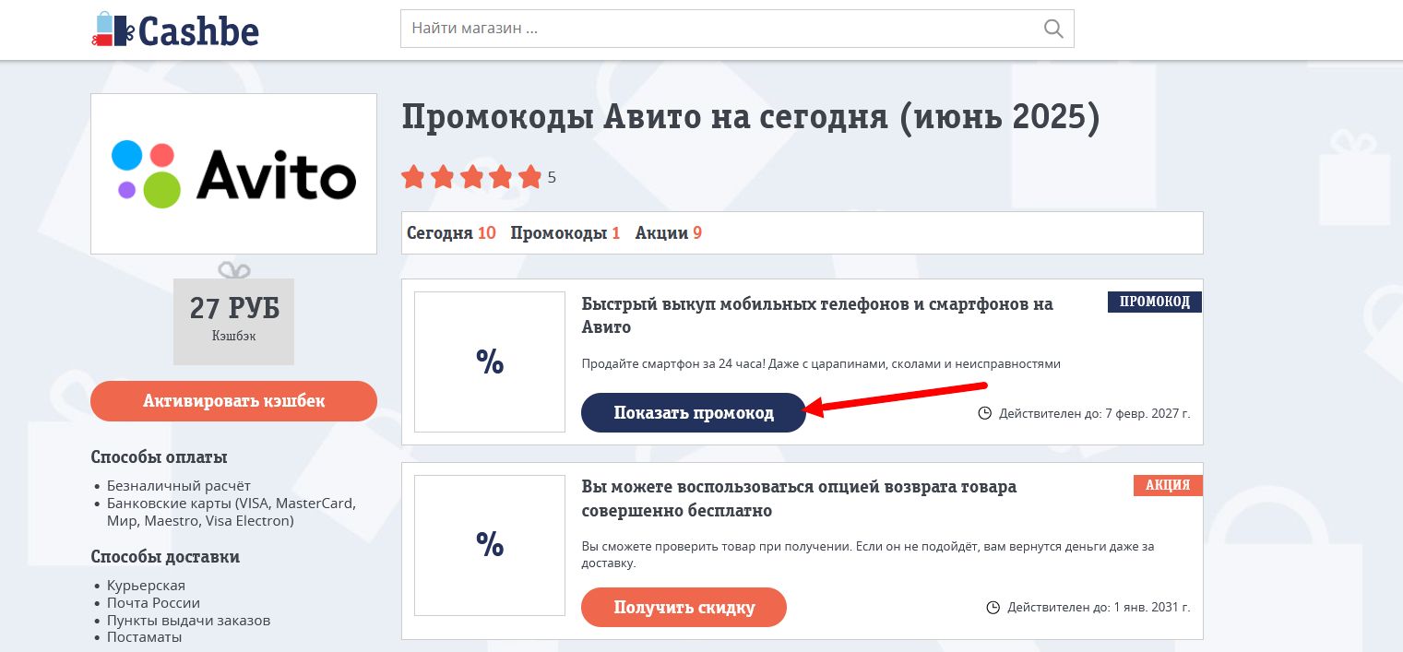The width and height of the screenshot is (1403, 652).
Task: Click the 'Постаматы' list item
Action: 144,637
